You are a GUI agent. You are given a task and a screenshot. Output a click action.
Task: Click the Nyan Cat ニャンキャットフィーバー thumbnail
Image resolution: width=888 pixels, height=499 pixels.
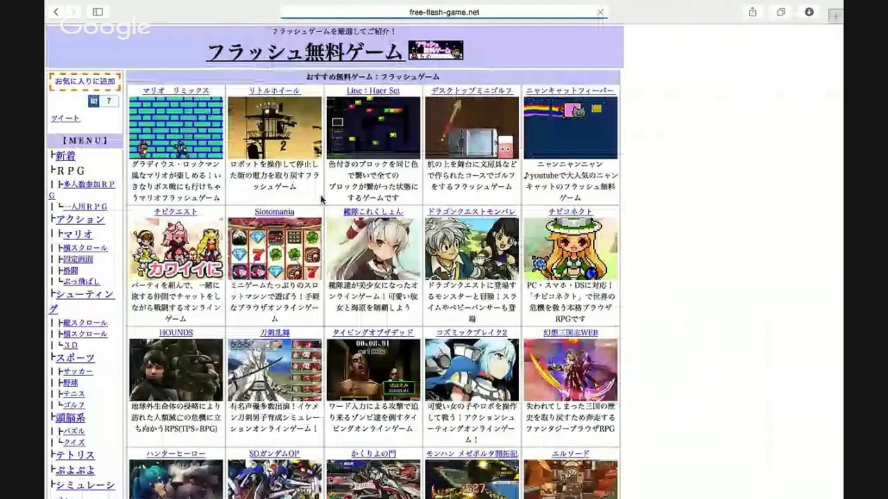(570, 128)
